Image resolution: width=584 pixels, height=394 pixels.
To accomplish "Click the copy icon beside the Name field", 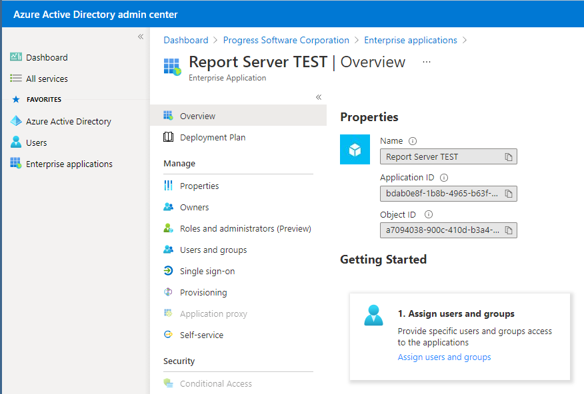I will (510, 156).
